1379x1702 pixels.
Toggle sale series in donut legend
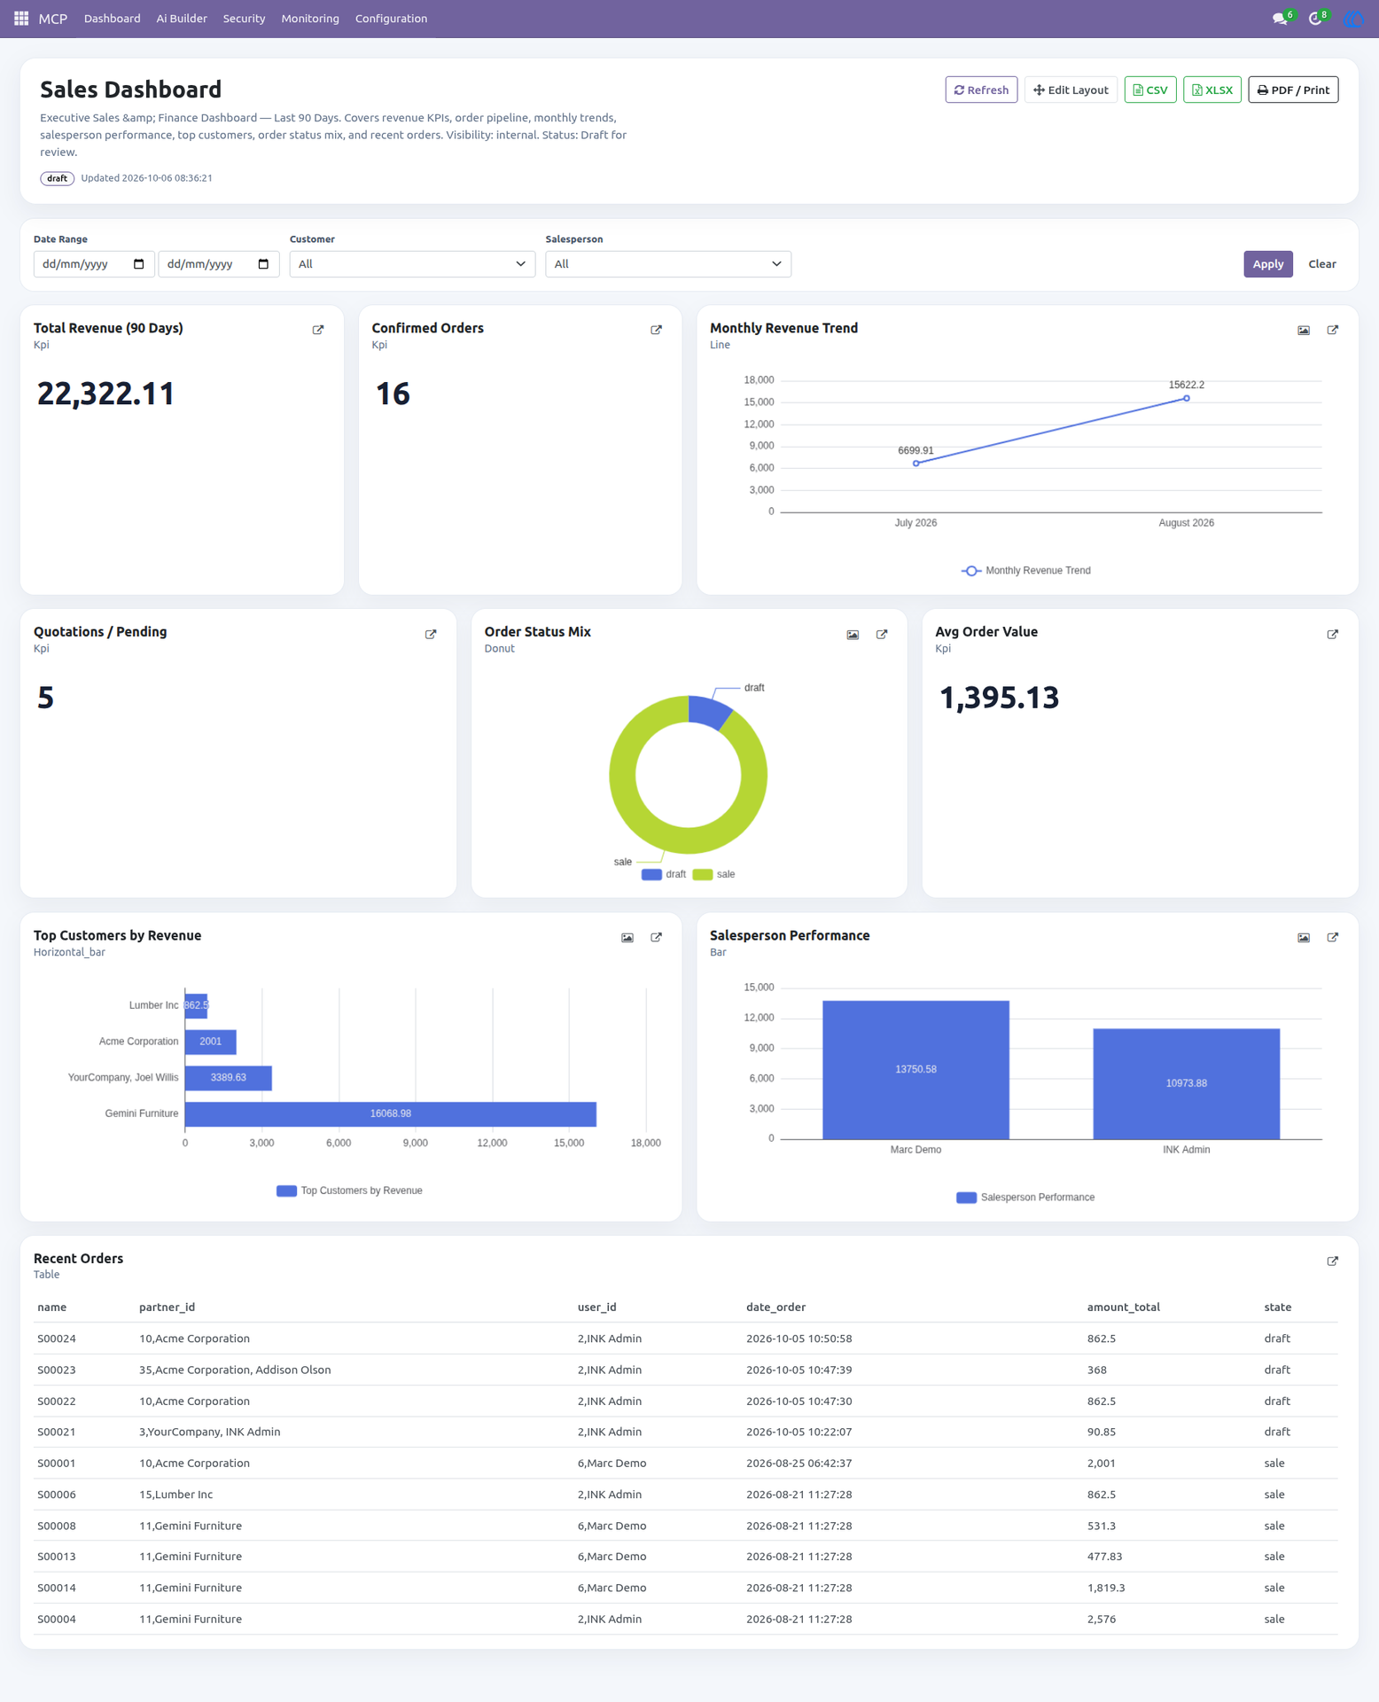[714, 874]
